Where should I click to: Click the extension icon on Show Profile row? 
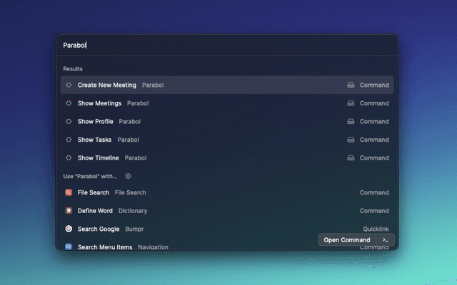click(x=351, y=122)
